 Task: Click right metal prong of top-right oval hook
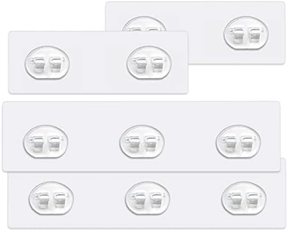pyautogui.click(x=254, y=36)
